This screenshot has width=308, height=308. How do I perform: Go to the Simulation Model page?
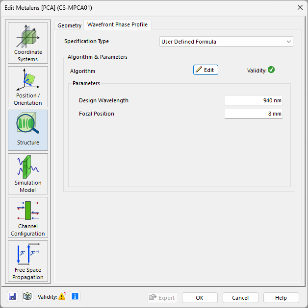(x=28, y=174)
